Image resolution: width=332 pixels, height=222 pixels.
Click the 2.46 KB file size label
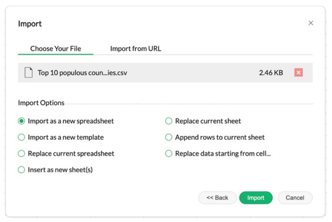click(x=271, y=73)
